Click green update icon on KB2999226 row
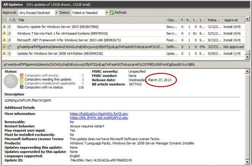 point(9,53)
